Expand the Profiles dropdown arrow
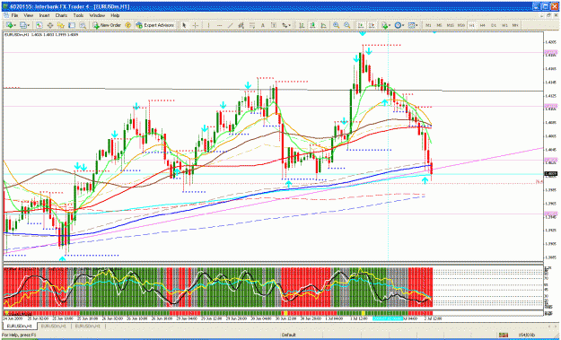 29,25
